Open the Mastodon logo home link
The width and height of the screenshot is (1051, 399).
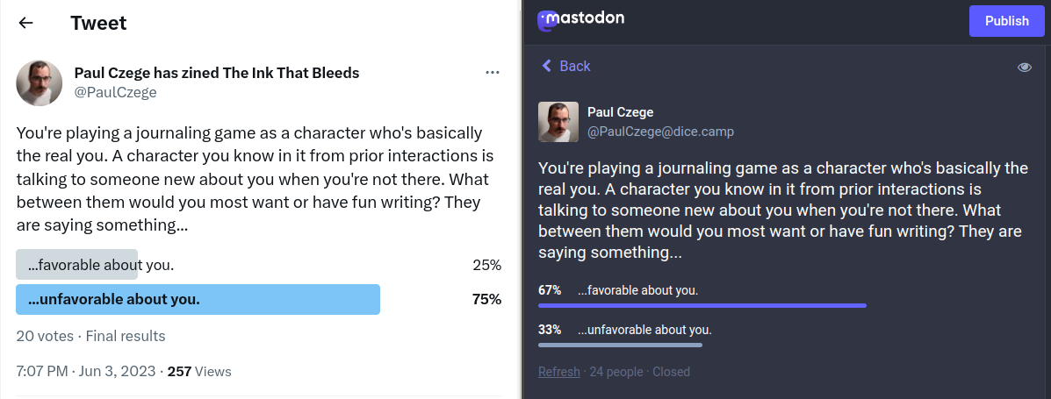click(x=581, y=20)
